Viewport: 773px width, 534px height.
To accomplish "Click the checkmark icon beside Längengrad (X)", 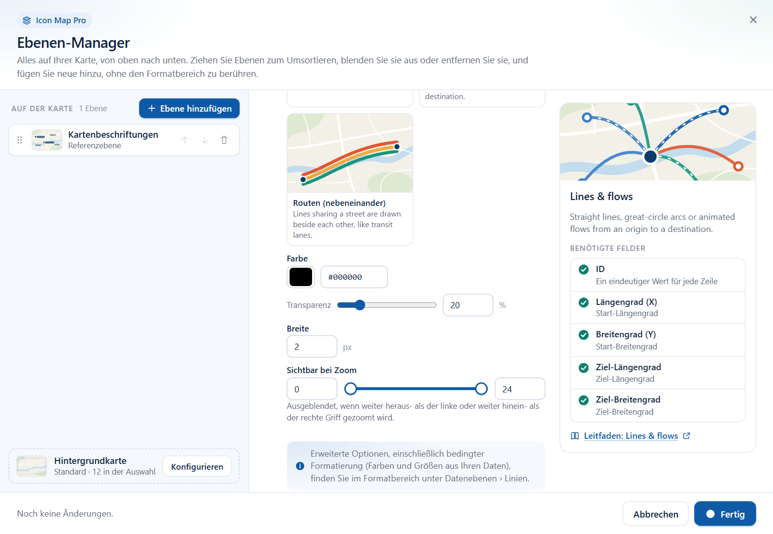I will (584, 303).
